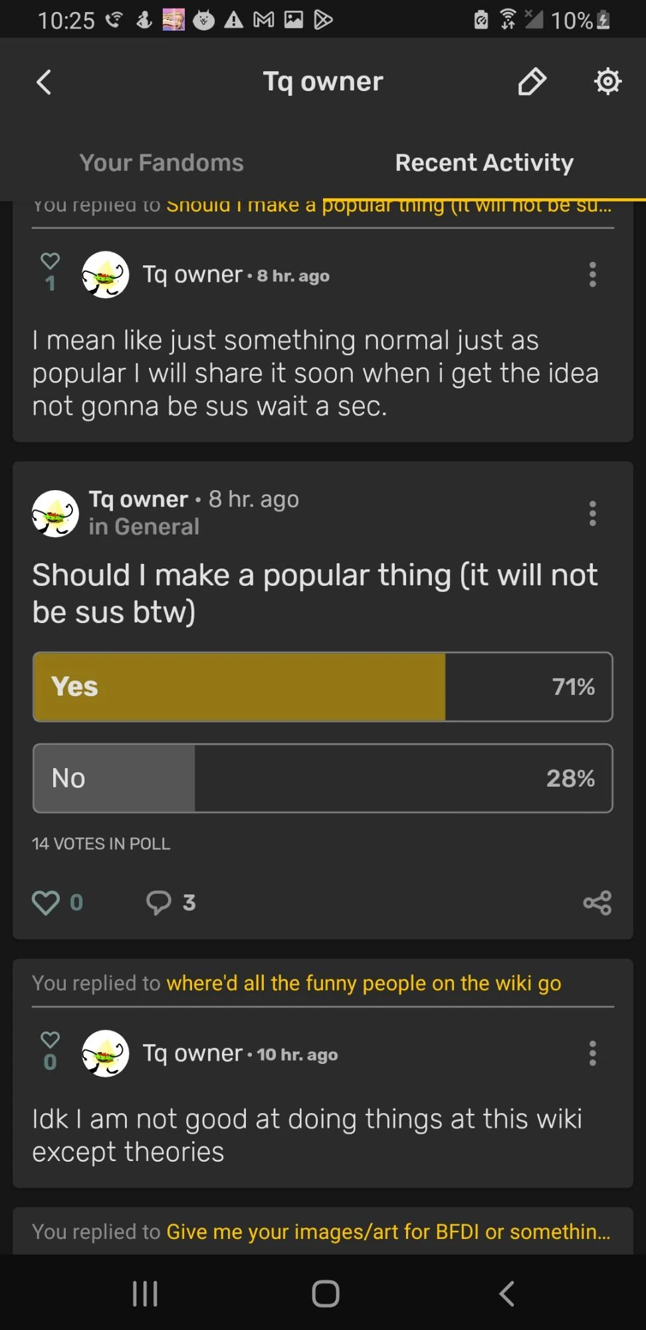Switch to Your Fandoms tab

[x=161, y=163]
